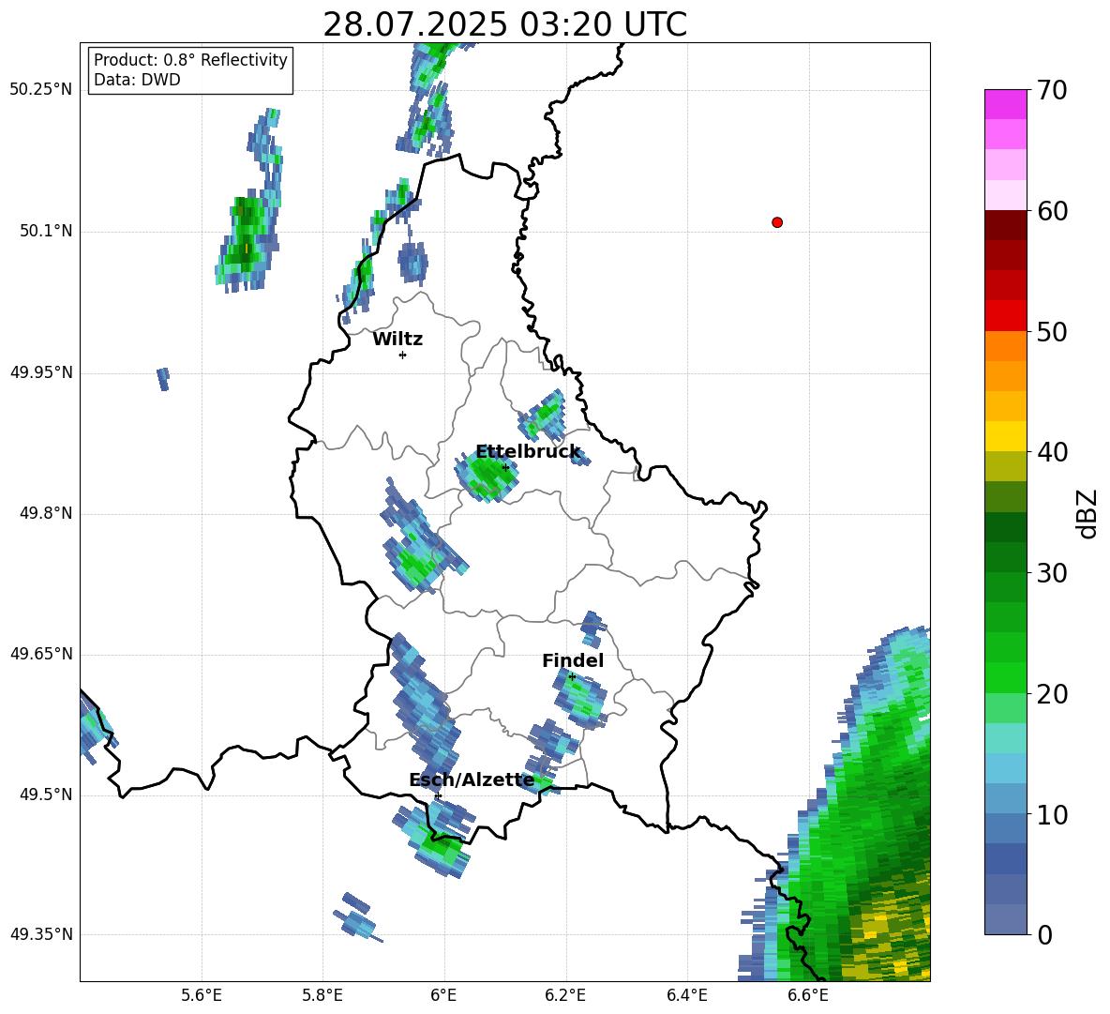Click the 6.4°E longitude label
1110x1014 pixels.
pyautogui.click(x=686, y=995)
